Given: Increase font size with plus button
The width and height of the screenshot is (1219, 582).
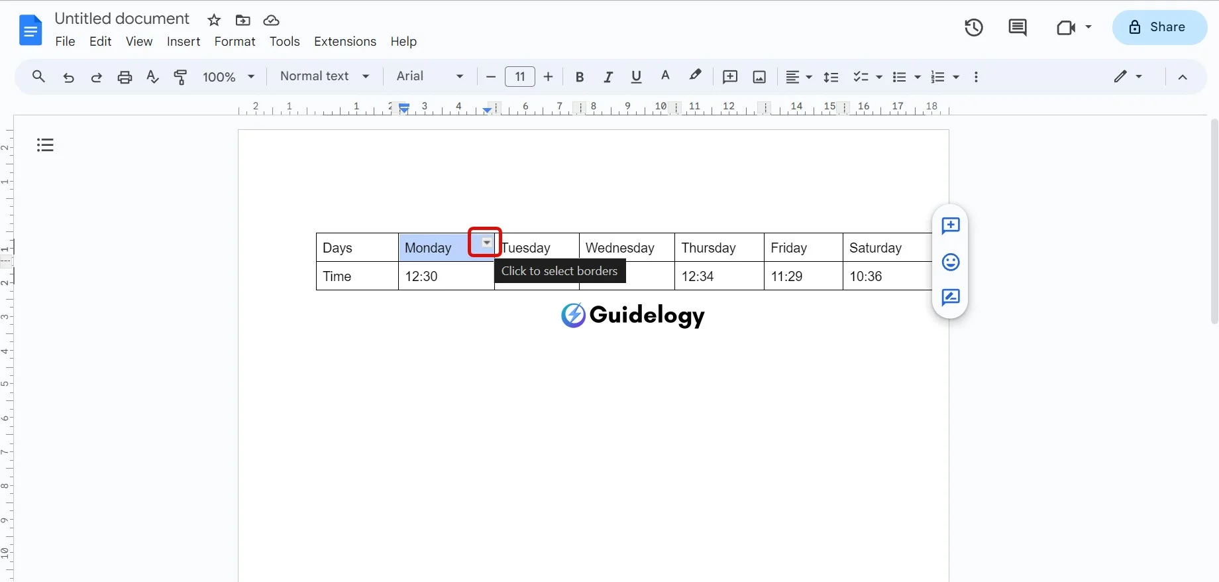Looking at the screenshot, I should tap(548, 77).
